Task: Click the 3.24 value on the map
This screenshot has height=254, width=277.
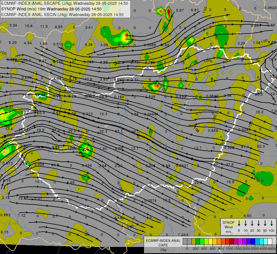Action: pyautogui.click(x=13, y=25)
